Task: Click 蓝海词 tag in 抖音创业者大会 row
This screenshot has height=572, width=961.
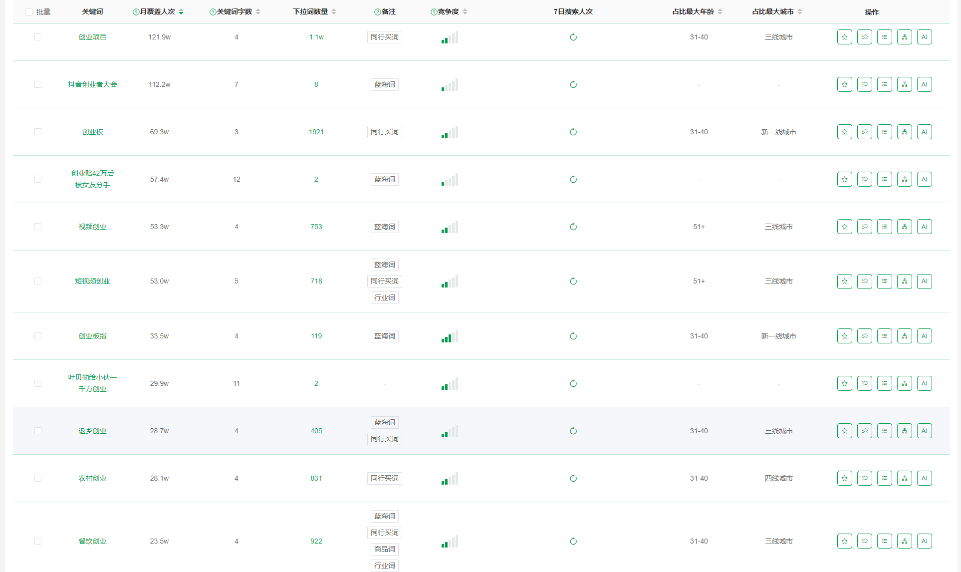Action: point(385,84)
